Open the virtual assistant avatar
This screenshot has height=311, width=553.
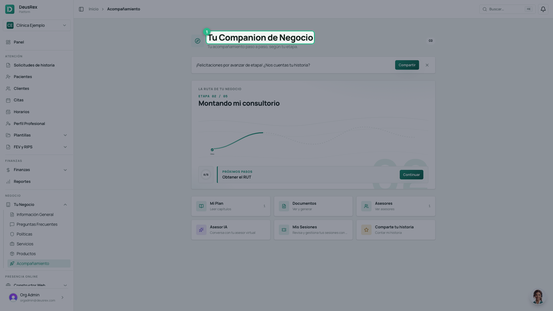click(x=538, y=296)
